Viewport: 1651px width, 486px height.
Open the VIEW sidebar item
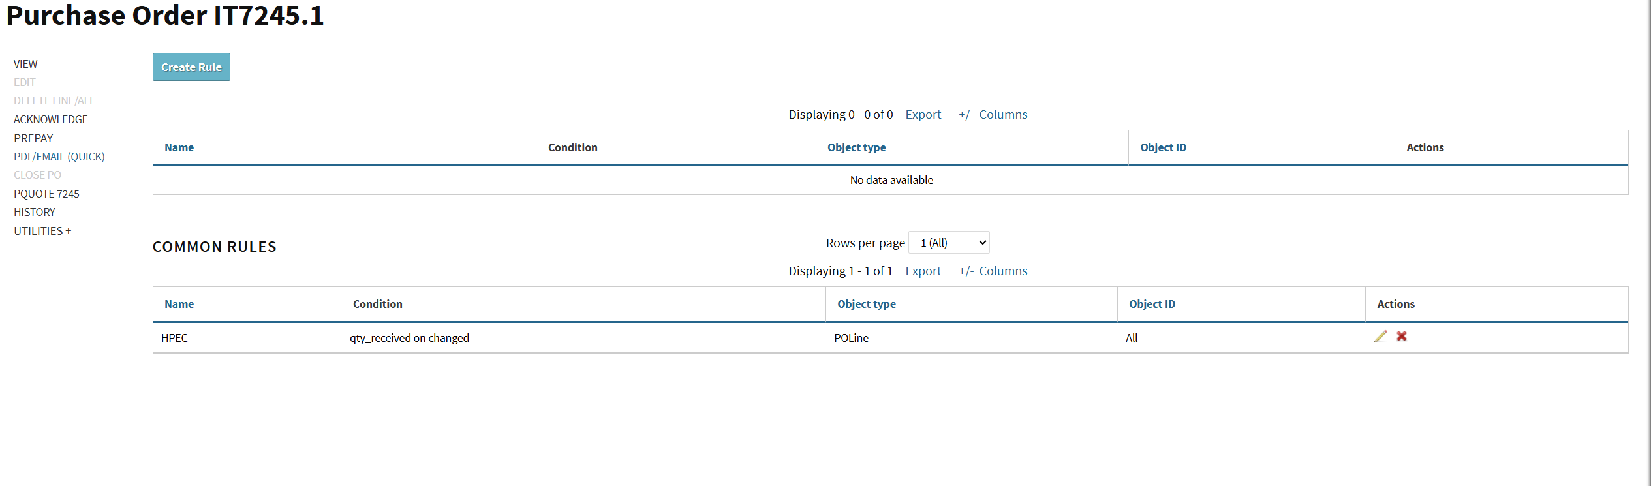tap(25, 64)
